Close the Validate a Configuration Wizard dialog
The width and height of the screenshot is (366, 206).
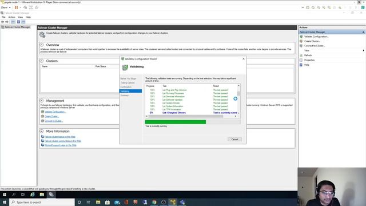[x=244, y=59]
